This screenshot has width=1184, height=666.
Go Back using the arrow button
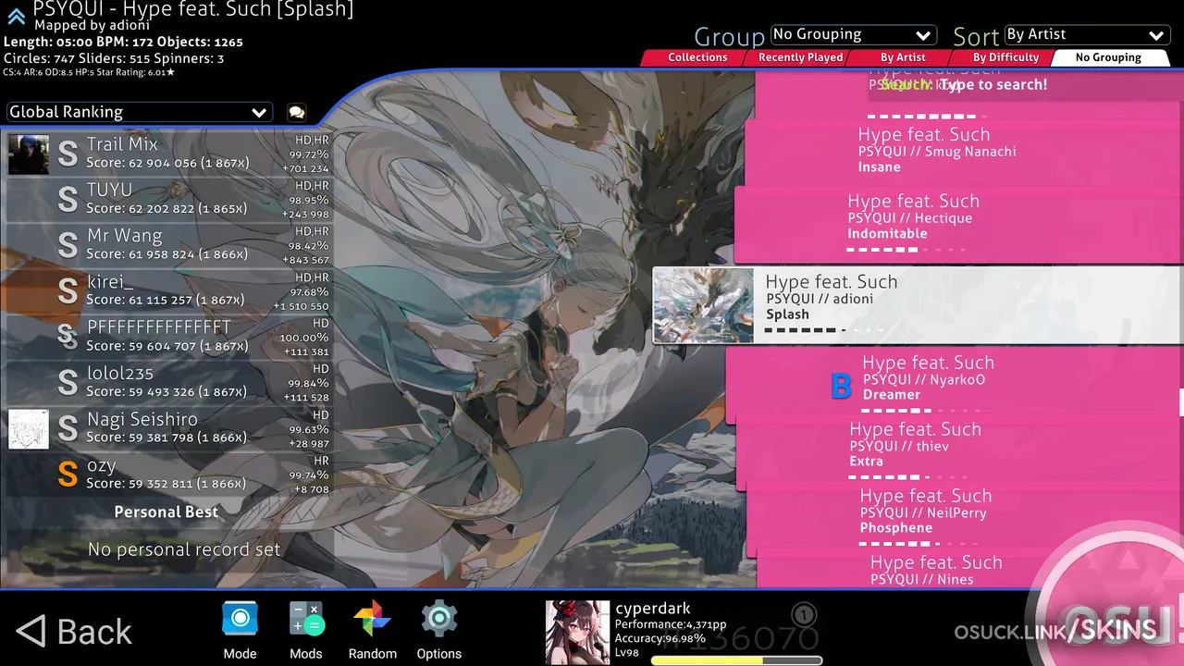click(x=75, y=632)
